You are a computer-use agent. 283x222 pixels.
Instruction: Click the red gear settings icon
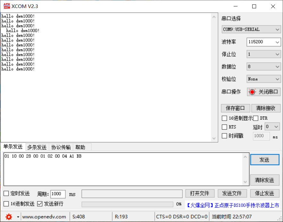pyautogui.click(x=9, y=217)
